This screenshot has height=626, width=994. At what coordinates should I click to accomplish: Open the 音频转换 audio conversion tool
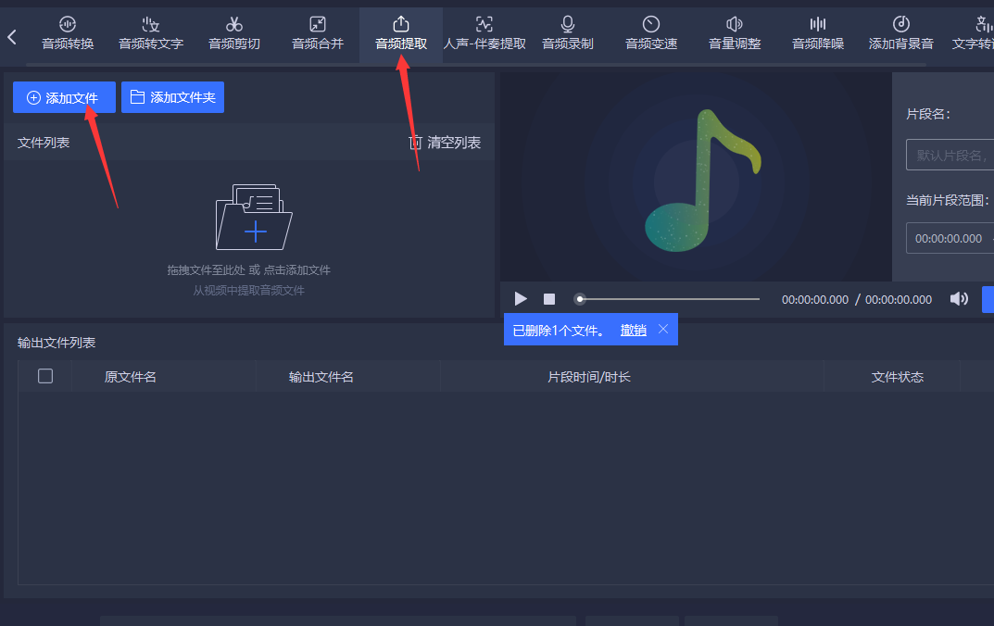68,33
